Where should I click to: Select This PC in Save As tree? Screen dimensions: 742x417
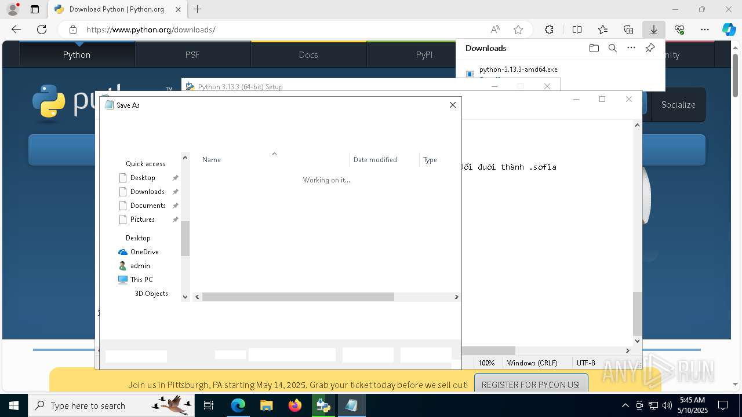(141, 280)
